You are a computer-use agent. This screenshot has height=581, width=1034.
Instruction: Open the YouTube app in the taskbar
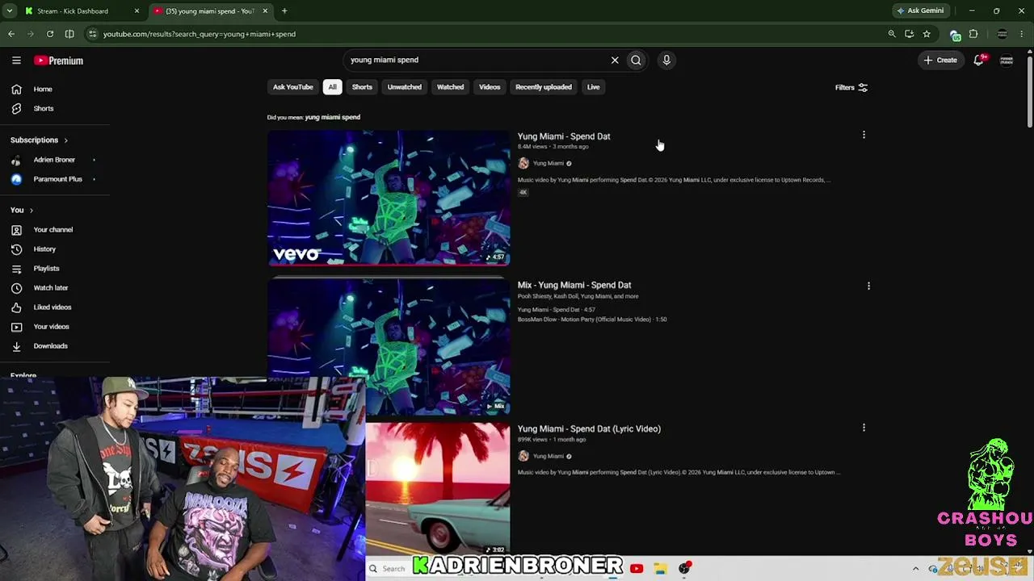(637, 569)
